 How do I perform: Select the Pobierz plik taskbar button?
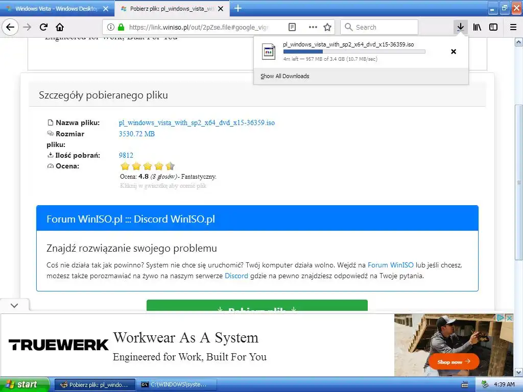94,385
